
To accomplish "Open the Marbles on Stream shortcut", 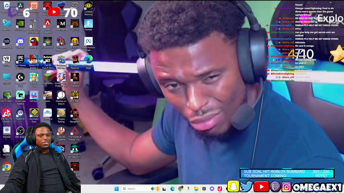I will pos(61,98).
